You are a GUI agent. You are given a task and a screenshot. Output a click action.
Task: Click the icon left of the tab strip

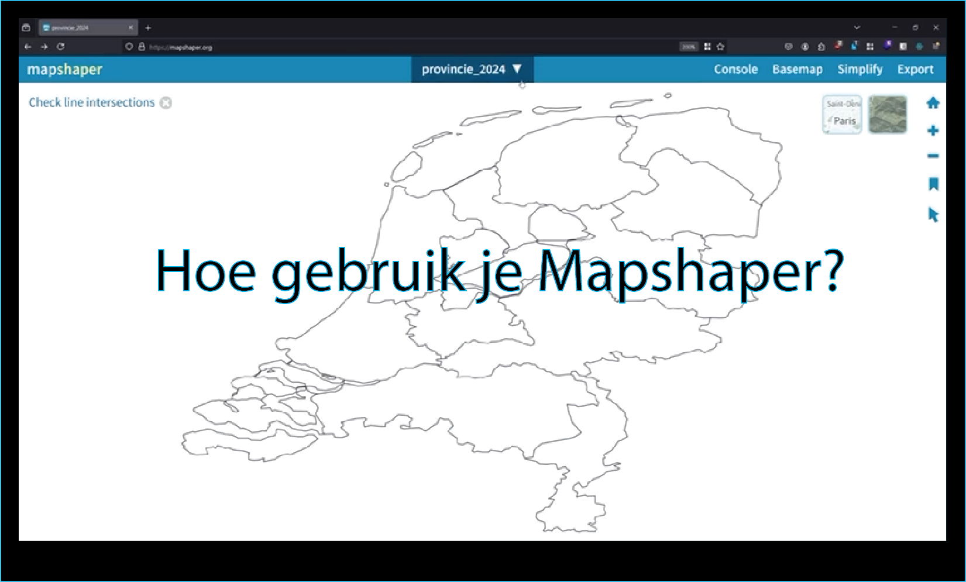26,27
